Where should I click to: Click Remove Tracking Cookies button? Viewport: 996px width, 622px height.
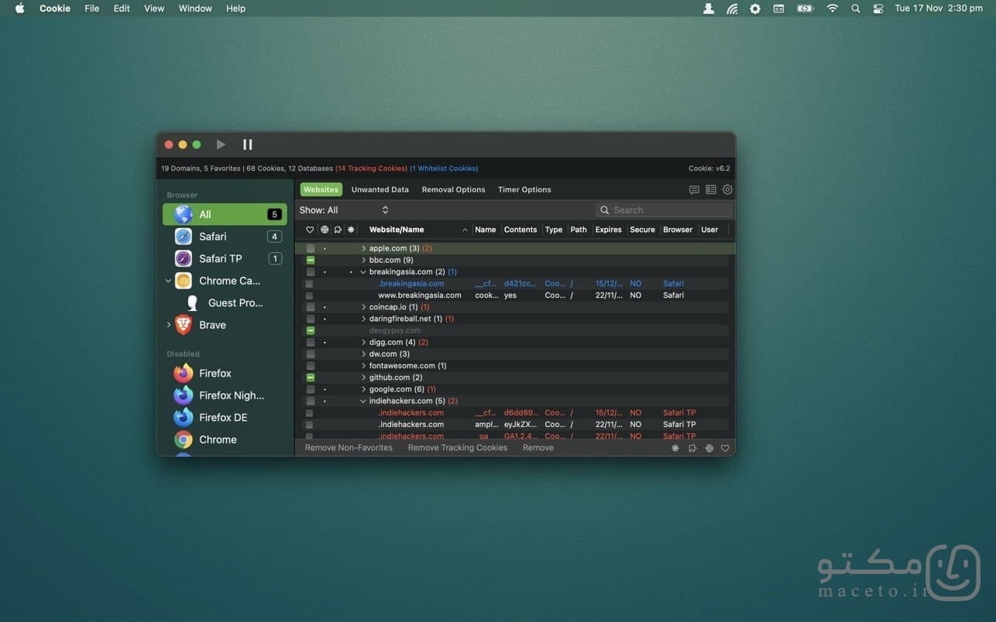coord(458,448)
